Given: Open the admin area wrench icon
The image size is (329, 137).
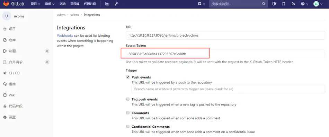Looking at the screenshot, I should (x=116, y=4).
